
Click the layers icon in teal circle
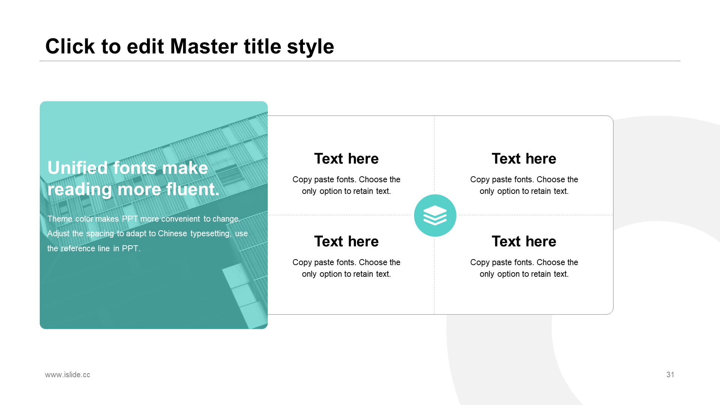(x=435, y=215)
